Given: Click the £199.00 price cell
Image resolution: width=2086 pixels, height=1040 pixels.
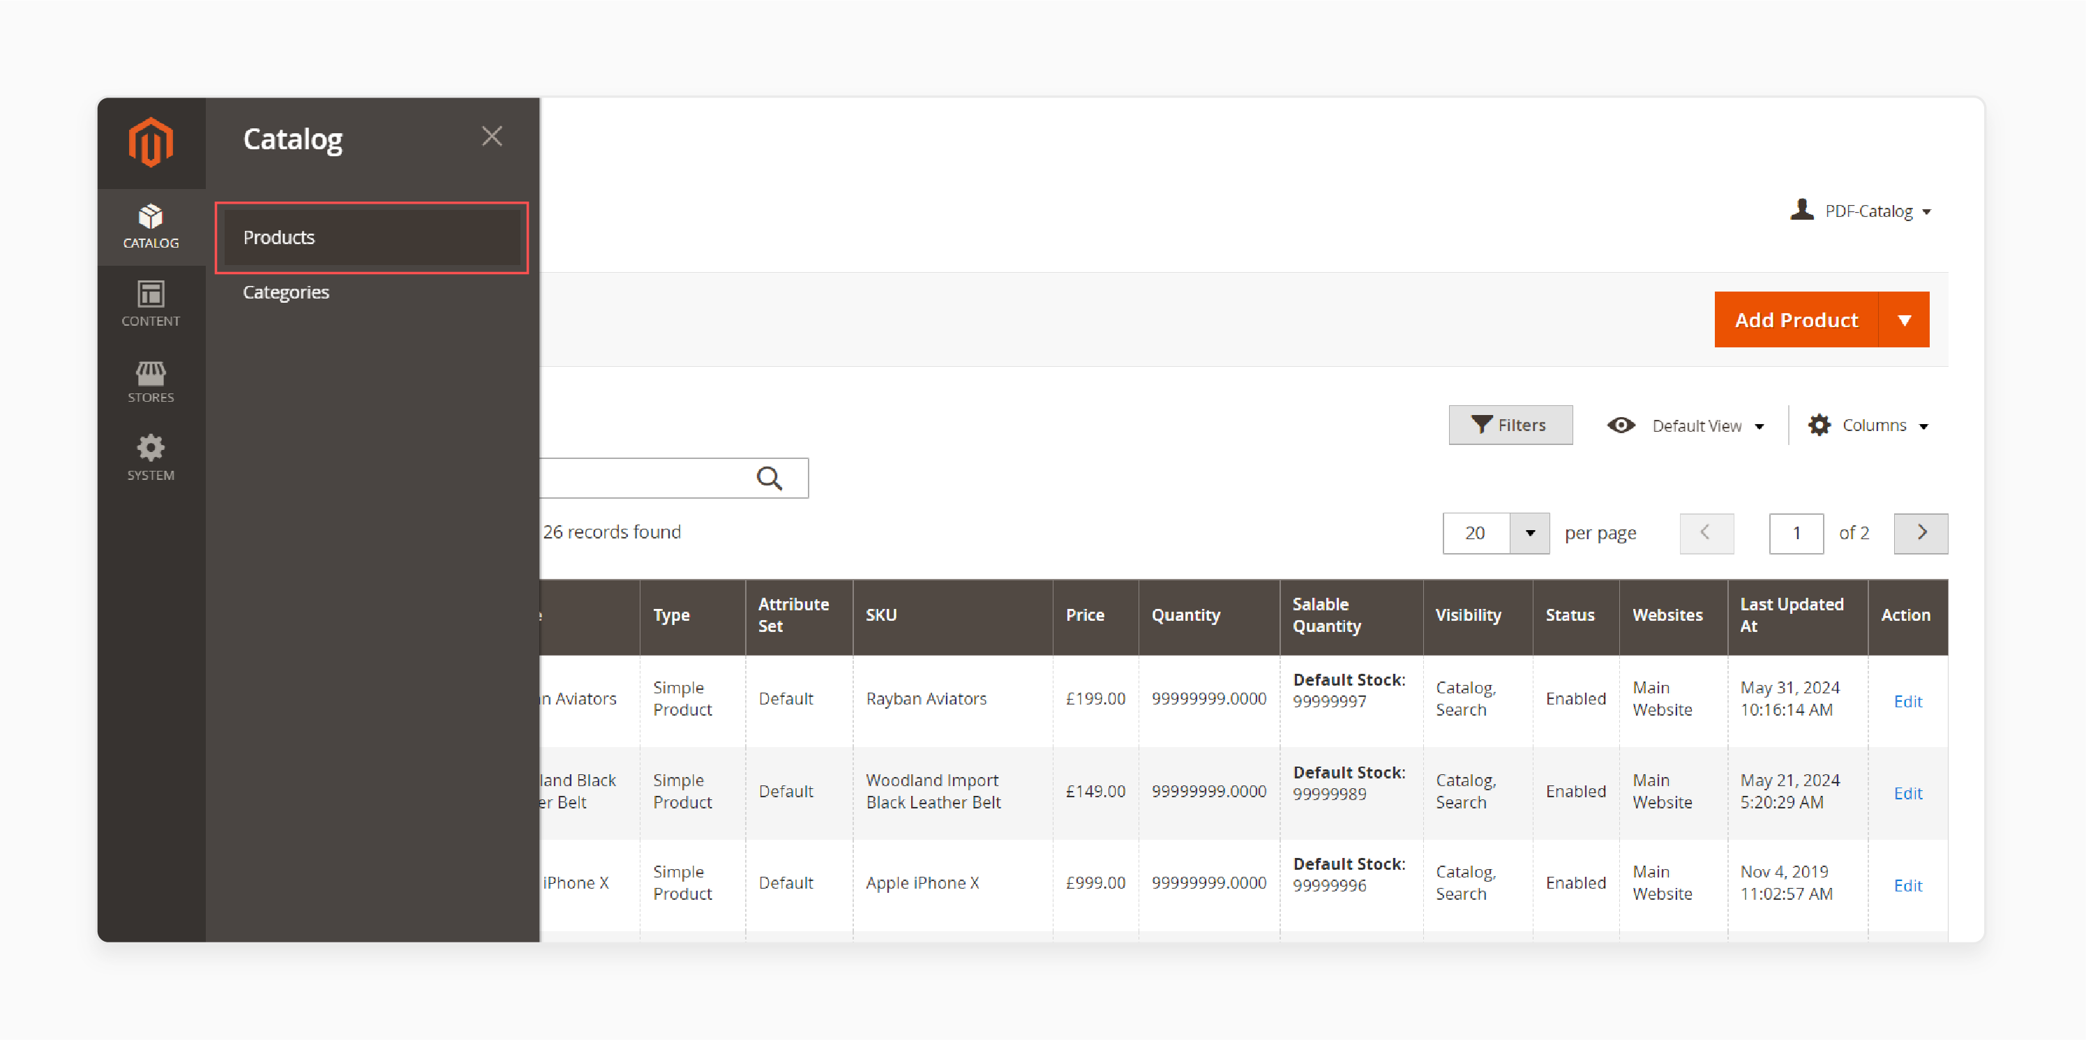Looking at the screenshot, I should 1095,700.
